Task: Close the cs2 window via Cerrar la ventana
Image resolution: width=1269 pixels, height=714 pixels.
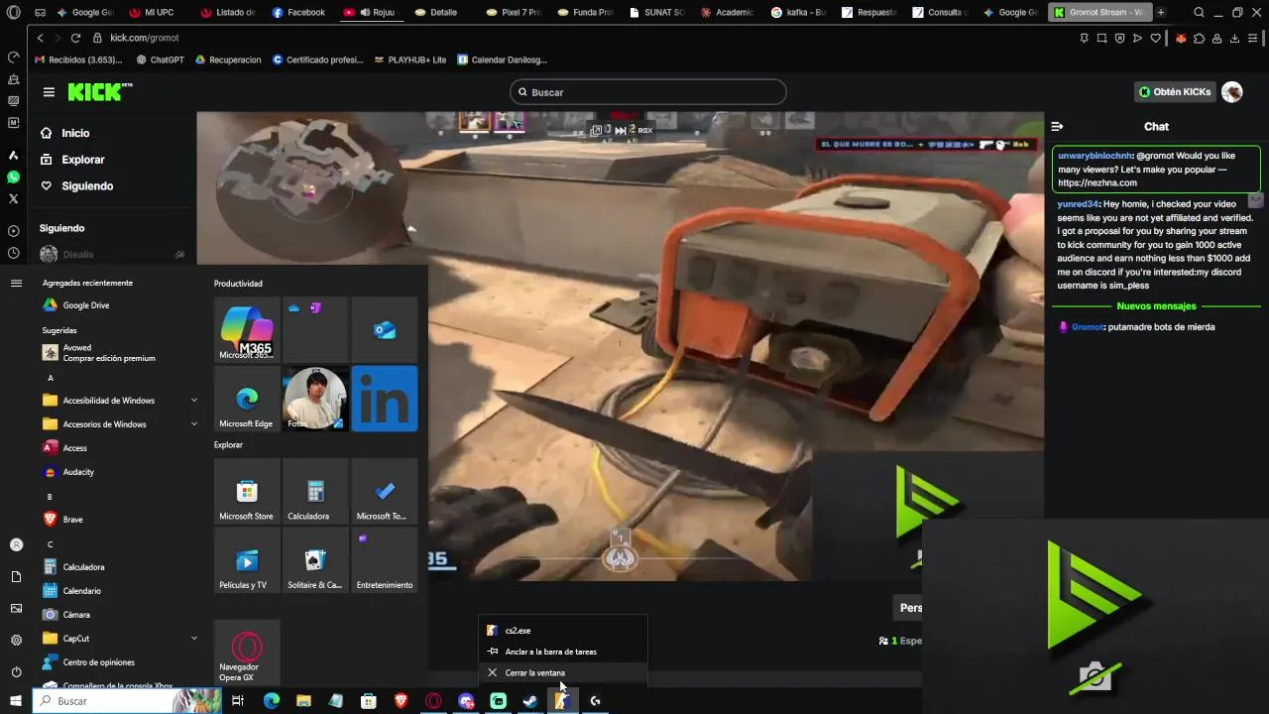Action: point(562,672)
